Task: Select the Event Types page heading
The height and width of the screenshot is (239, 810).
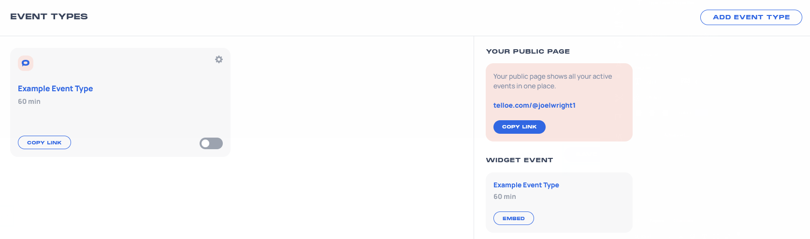Action: coord(49,16)
